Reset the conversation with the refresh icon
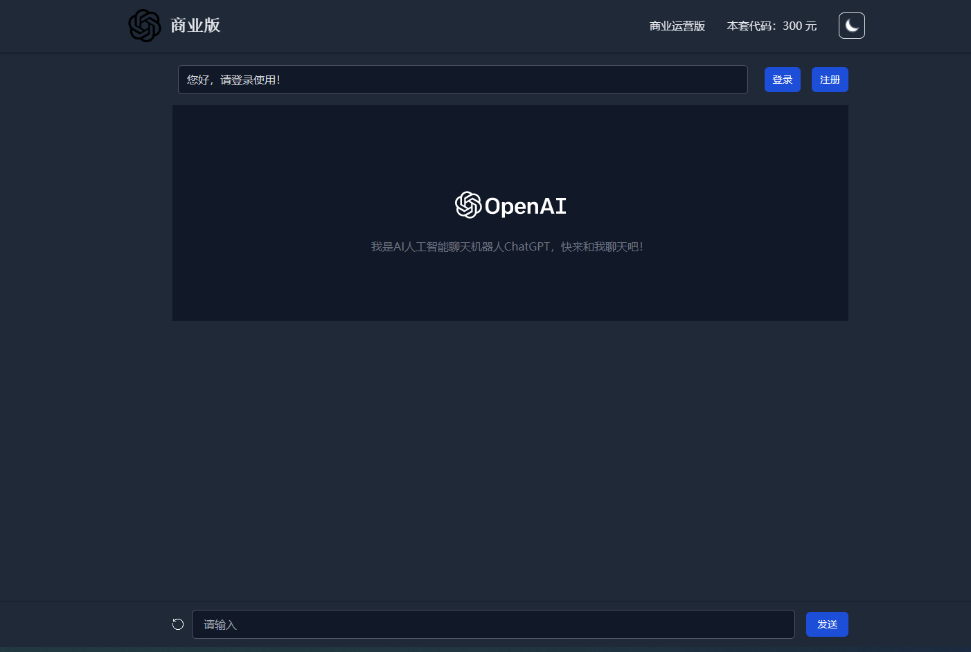Screen dimensions: 971x652 coord(178,624)
